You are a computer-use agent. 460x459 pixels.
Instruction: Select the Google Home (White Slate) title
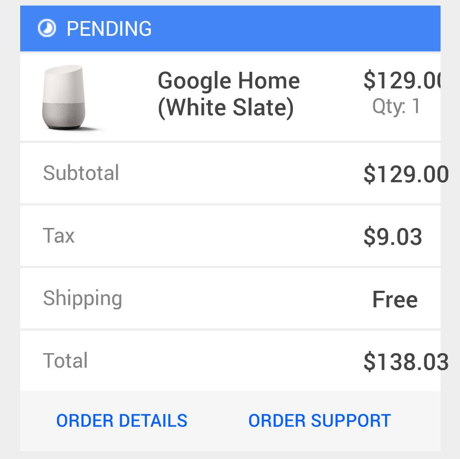[x=229, y=94]
